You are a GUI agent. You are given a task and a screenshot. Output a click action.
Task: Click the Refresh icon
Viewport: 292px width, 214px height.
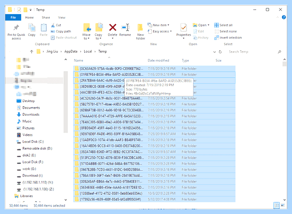point(220,52)
